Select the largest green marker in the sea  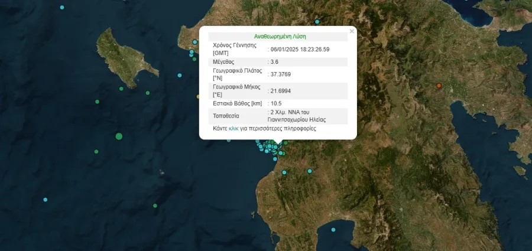[119, 136]
